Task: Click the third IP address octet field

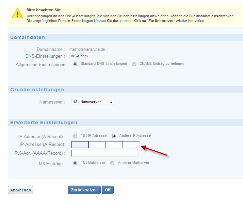Action: tap(114, 145)
